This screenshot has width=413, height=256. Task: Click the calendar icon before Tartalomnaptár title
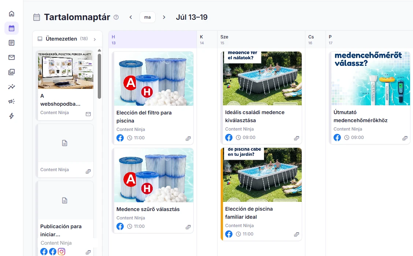pos(37,17)
